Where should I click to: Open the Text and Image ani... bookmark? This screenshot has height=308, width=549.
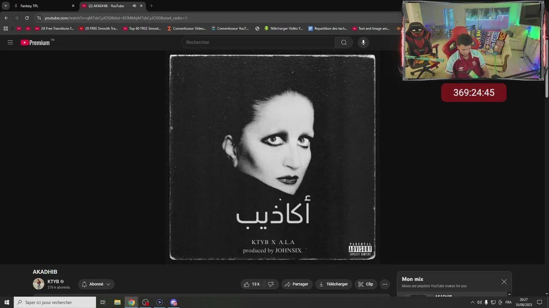(x=371, y=29)
